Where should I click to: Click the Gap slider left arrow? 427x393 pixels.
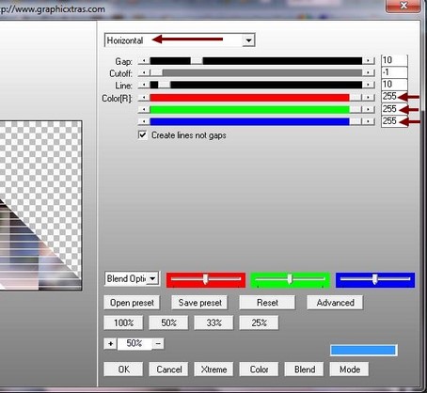coord(144,61)
